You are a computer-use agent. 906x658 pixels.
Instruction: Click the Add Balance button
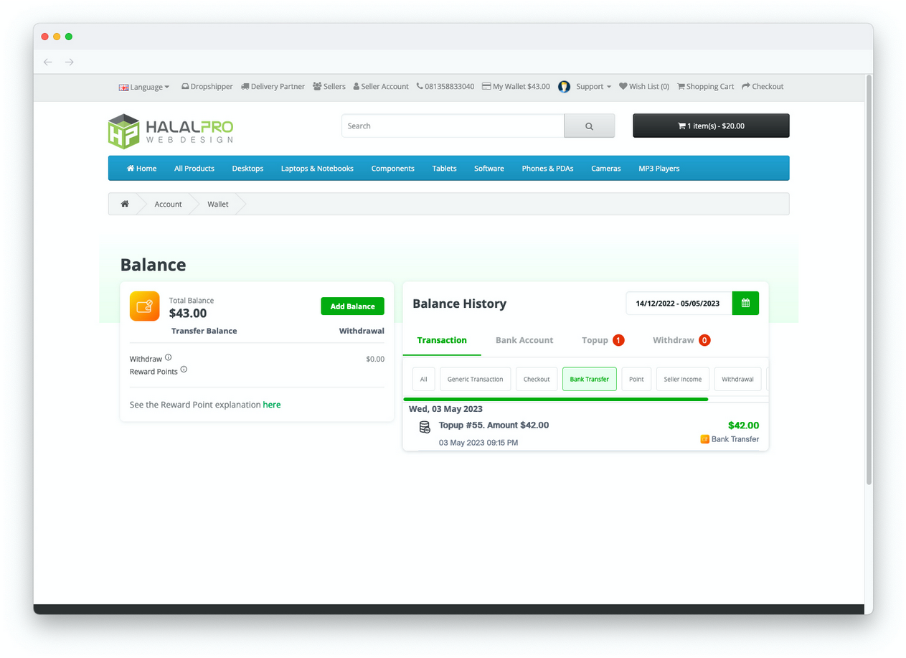[x=352, y=306]
